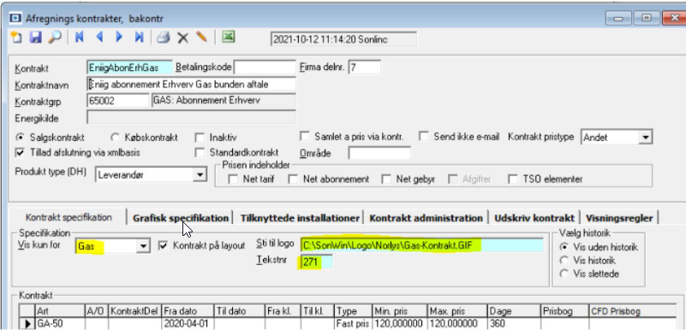Click the Kontrakt field EniigAbonErhGas

point(130,68)
